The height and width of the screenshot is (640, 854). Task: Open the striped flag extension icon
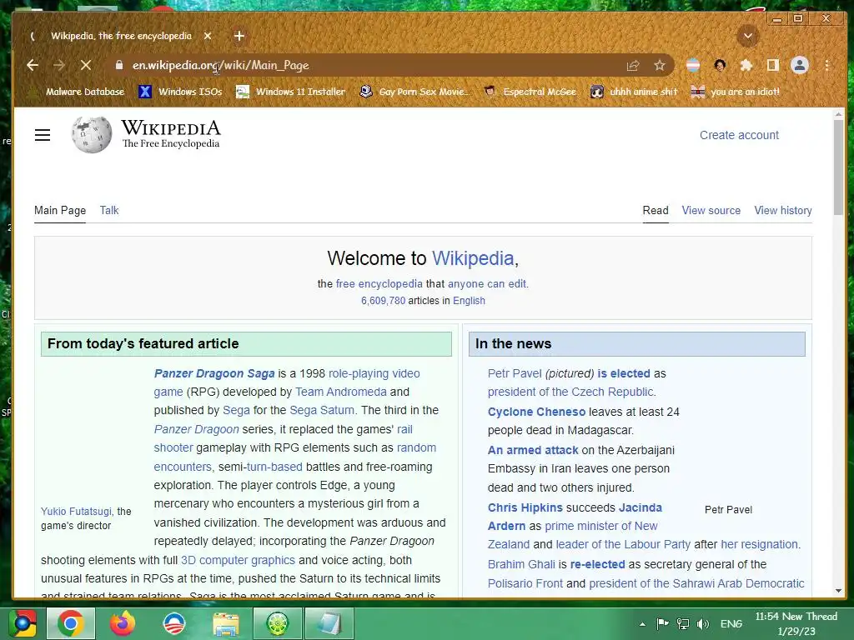click(693, 65)
